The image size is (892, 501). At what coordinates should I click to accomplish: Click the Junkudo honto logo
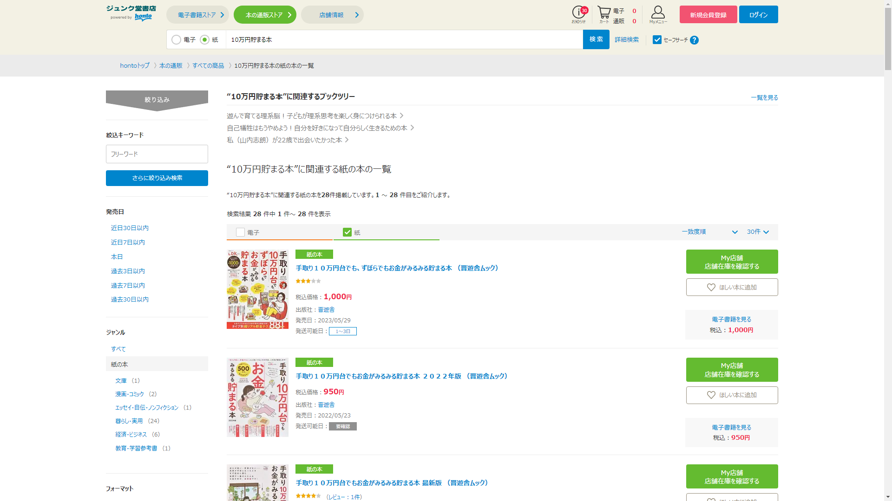131,13
